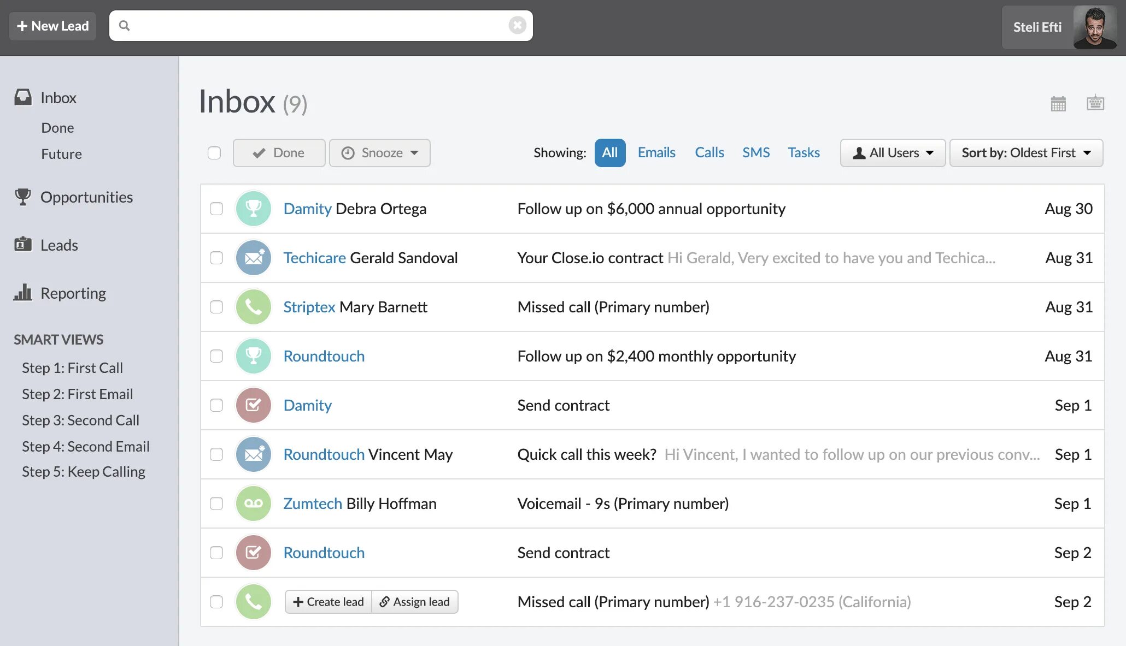The height and width of the screenshot is (646, 1126).
Task: Toggle the select-all checkbox in inbox header
Action: tap(214, 152)
